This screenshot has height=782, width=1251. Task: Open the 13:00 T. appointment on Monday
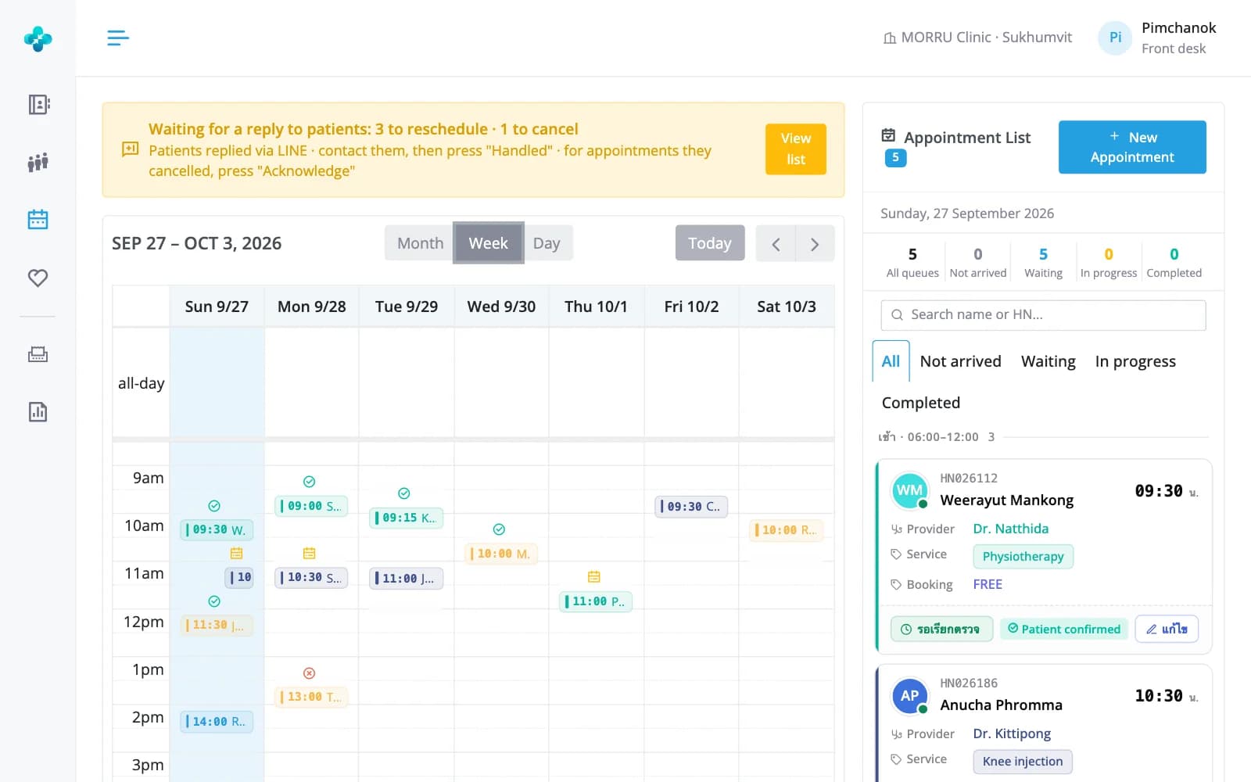point(311,697)
